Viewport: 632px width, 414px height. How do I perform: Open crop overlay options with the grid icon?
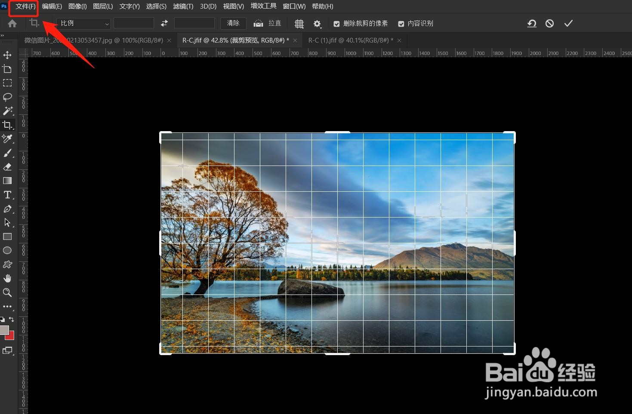[299, 24]
